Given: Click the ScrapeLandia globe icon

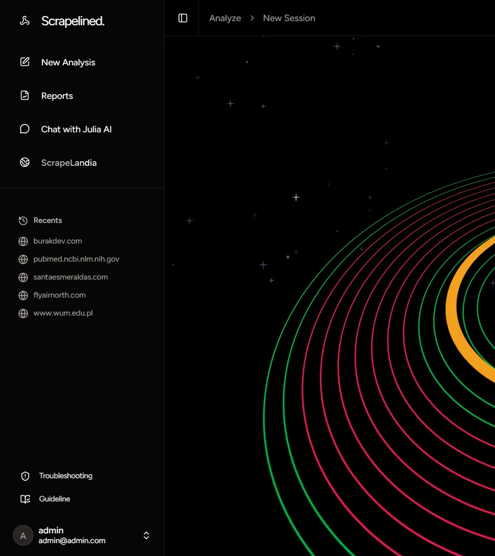Looking at the screenshot, I should coord(25,162).
